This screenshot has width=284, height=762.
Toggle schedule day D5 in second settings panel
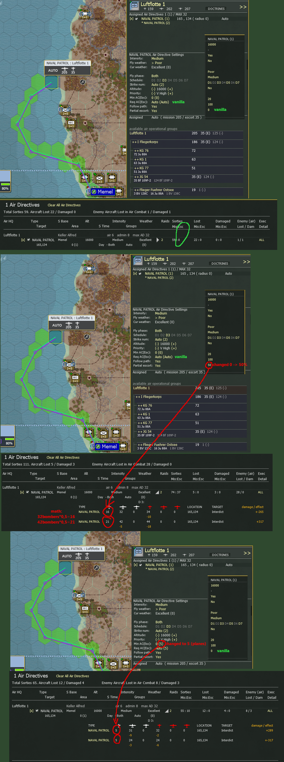point(179,335)
